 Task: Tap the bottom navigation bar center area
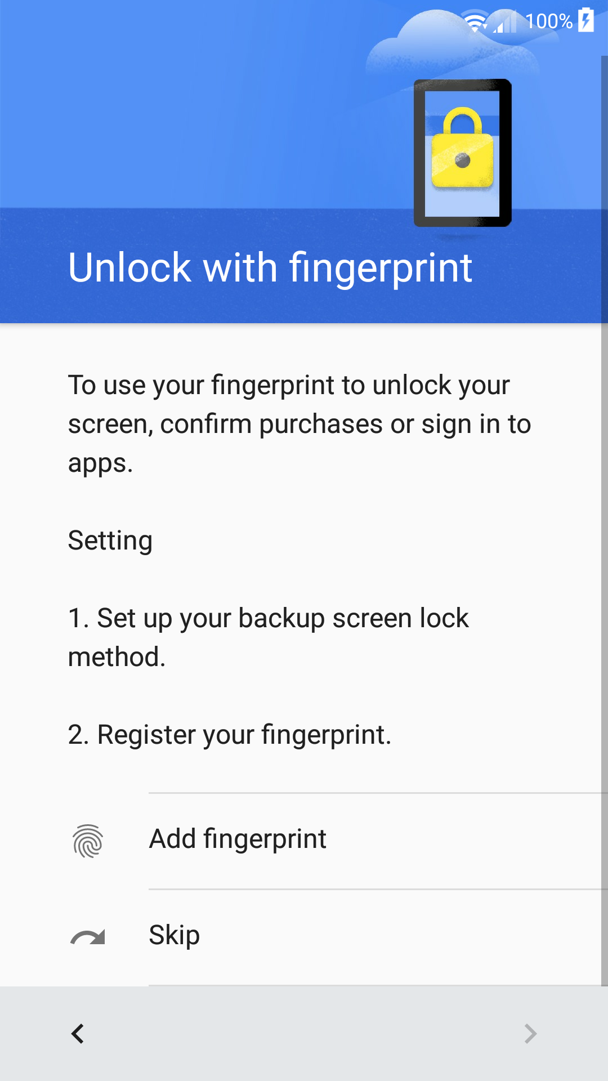click(304, 1034)
